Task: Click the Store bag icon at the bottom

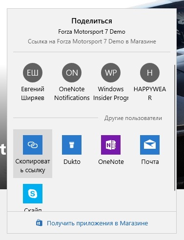Action: (x=39, y=223)
